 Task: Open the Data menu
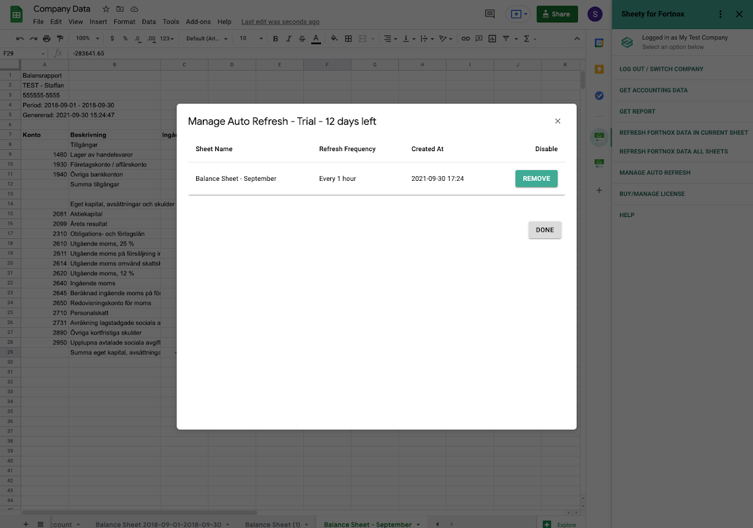(x=149, y=22)
